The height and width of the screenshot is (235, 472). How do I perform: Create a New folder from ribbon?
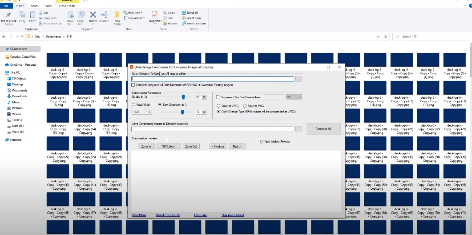117,18
